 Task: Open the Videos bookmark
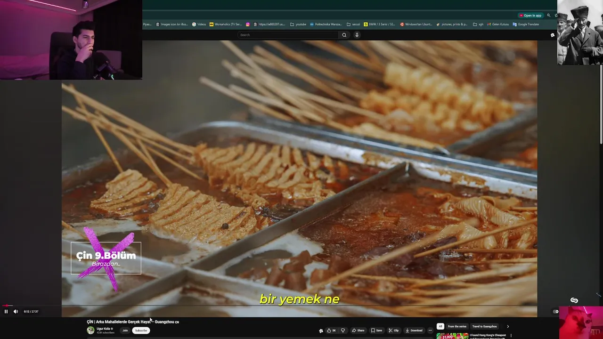click(199, 24)
